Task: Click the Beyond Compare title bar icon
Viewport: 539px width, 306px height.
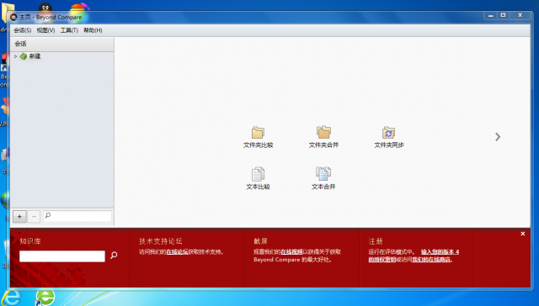Action: [13, 17]
